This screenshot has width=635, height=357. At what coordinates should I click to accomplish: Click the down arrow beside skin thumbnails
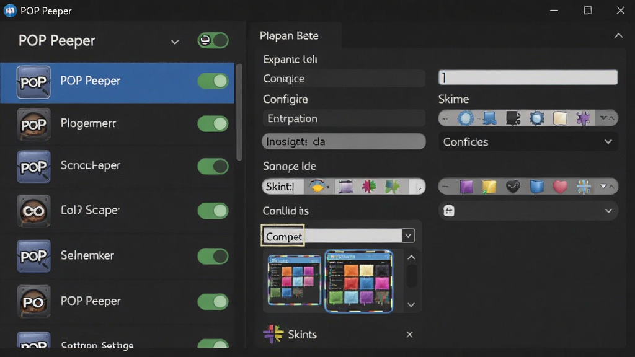click(411, 305)
